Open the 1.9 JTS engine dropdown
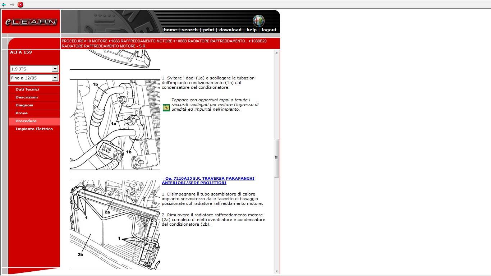 (x=34, y=69)
